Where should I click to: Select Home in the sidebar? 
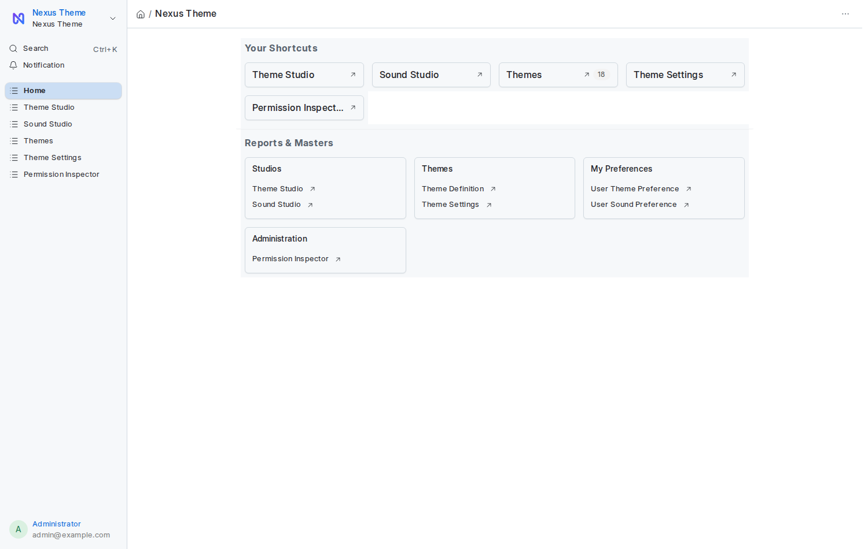63,91
